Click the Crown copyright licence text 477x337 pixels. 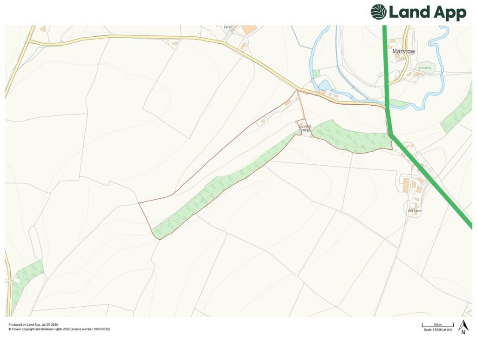click(x=59, y=329)
